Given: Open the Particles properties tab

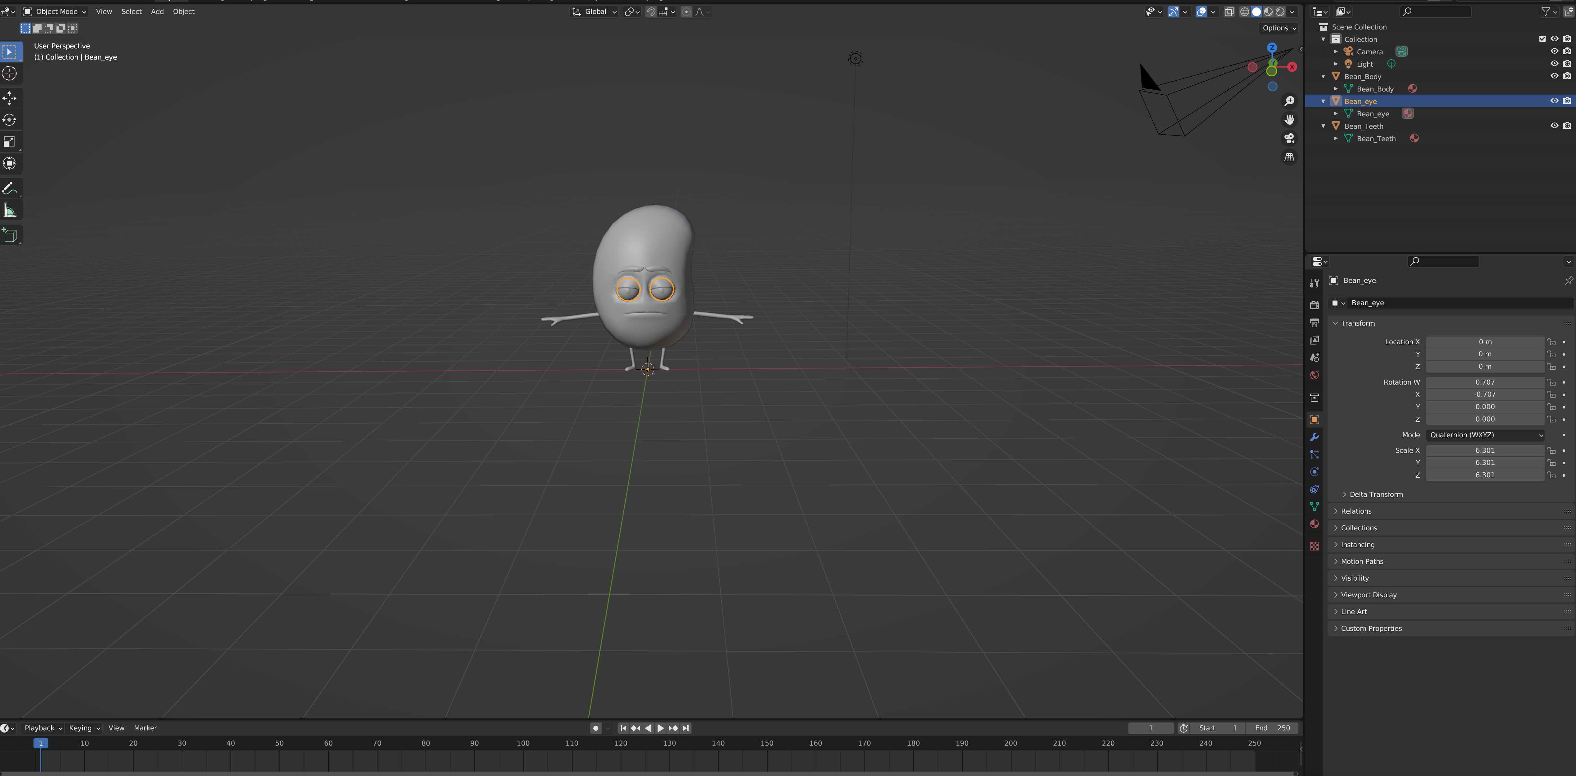Looking at the screenshot, I should (1314, 454).
